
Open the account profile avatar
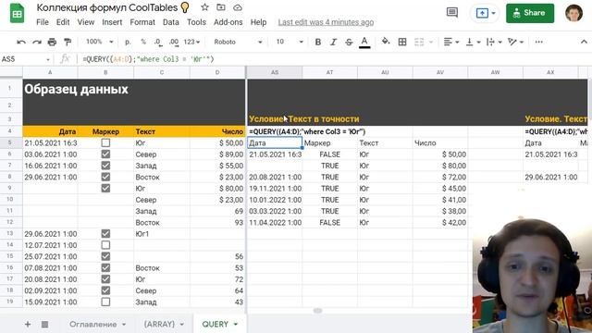click(573, 13)
